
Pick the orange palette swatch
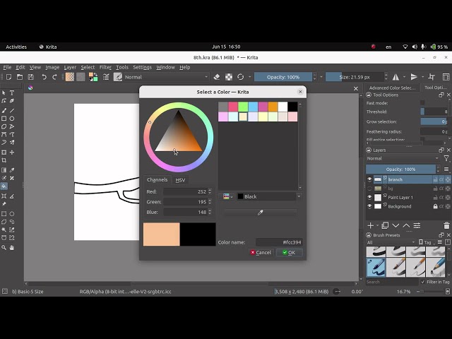click(x=273, y=107)
